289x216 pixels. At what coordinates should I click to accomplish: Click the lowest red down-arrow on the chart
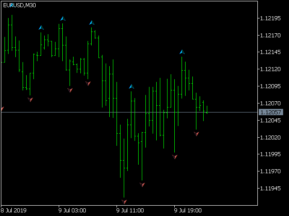coord(124,202)
